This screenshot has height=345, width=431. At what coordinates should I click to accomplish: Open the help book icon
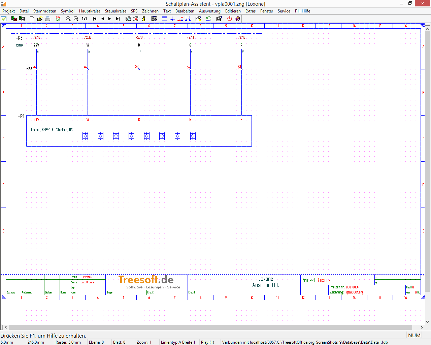tap(237, 19)
